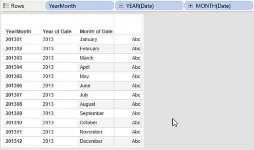Select the 201301 row label

point(14,40)
